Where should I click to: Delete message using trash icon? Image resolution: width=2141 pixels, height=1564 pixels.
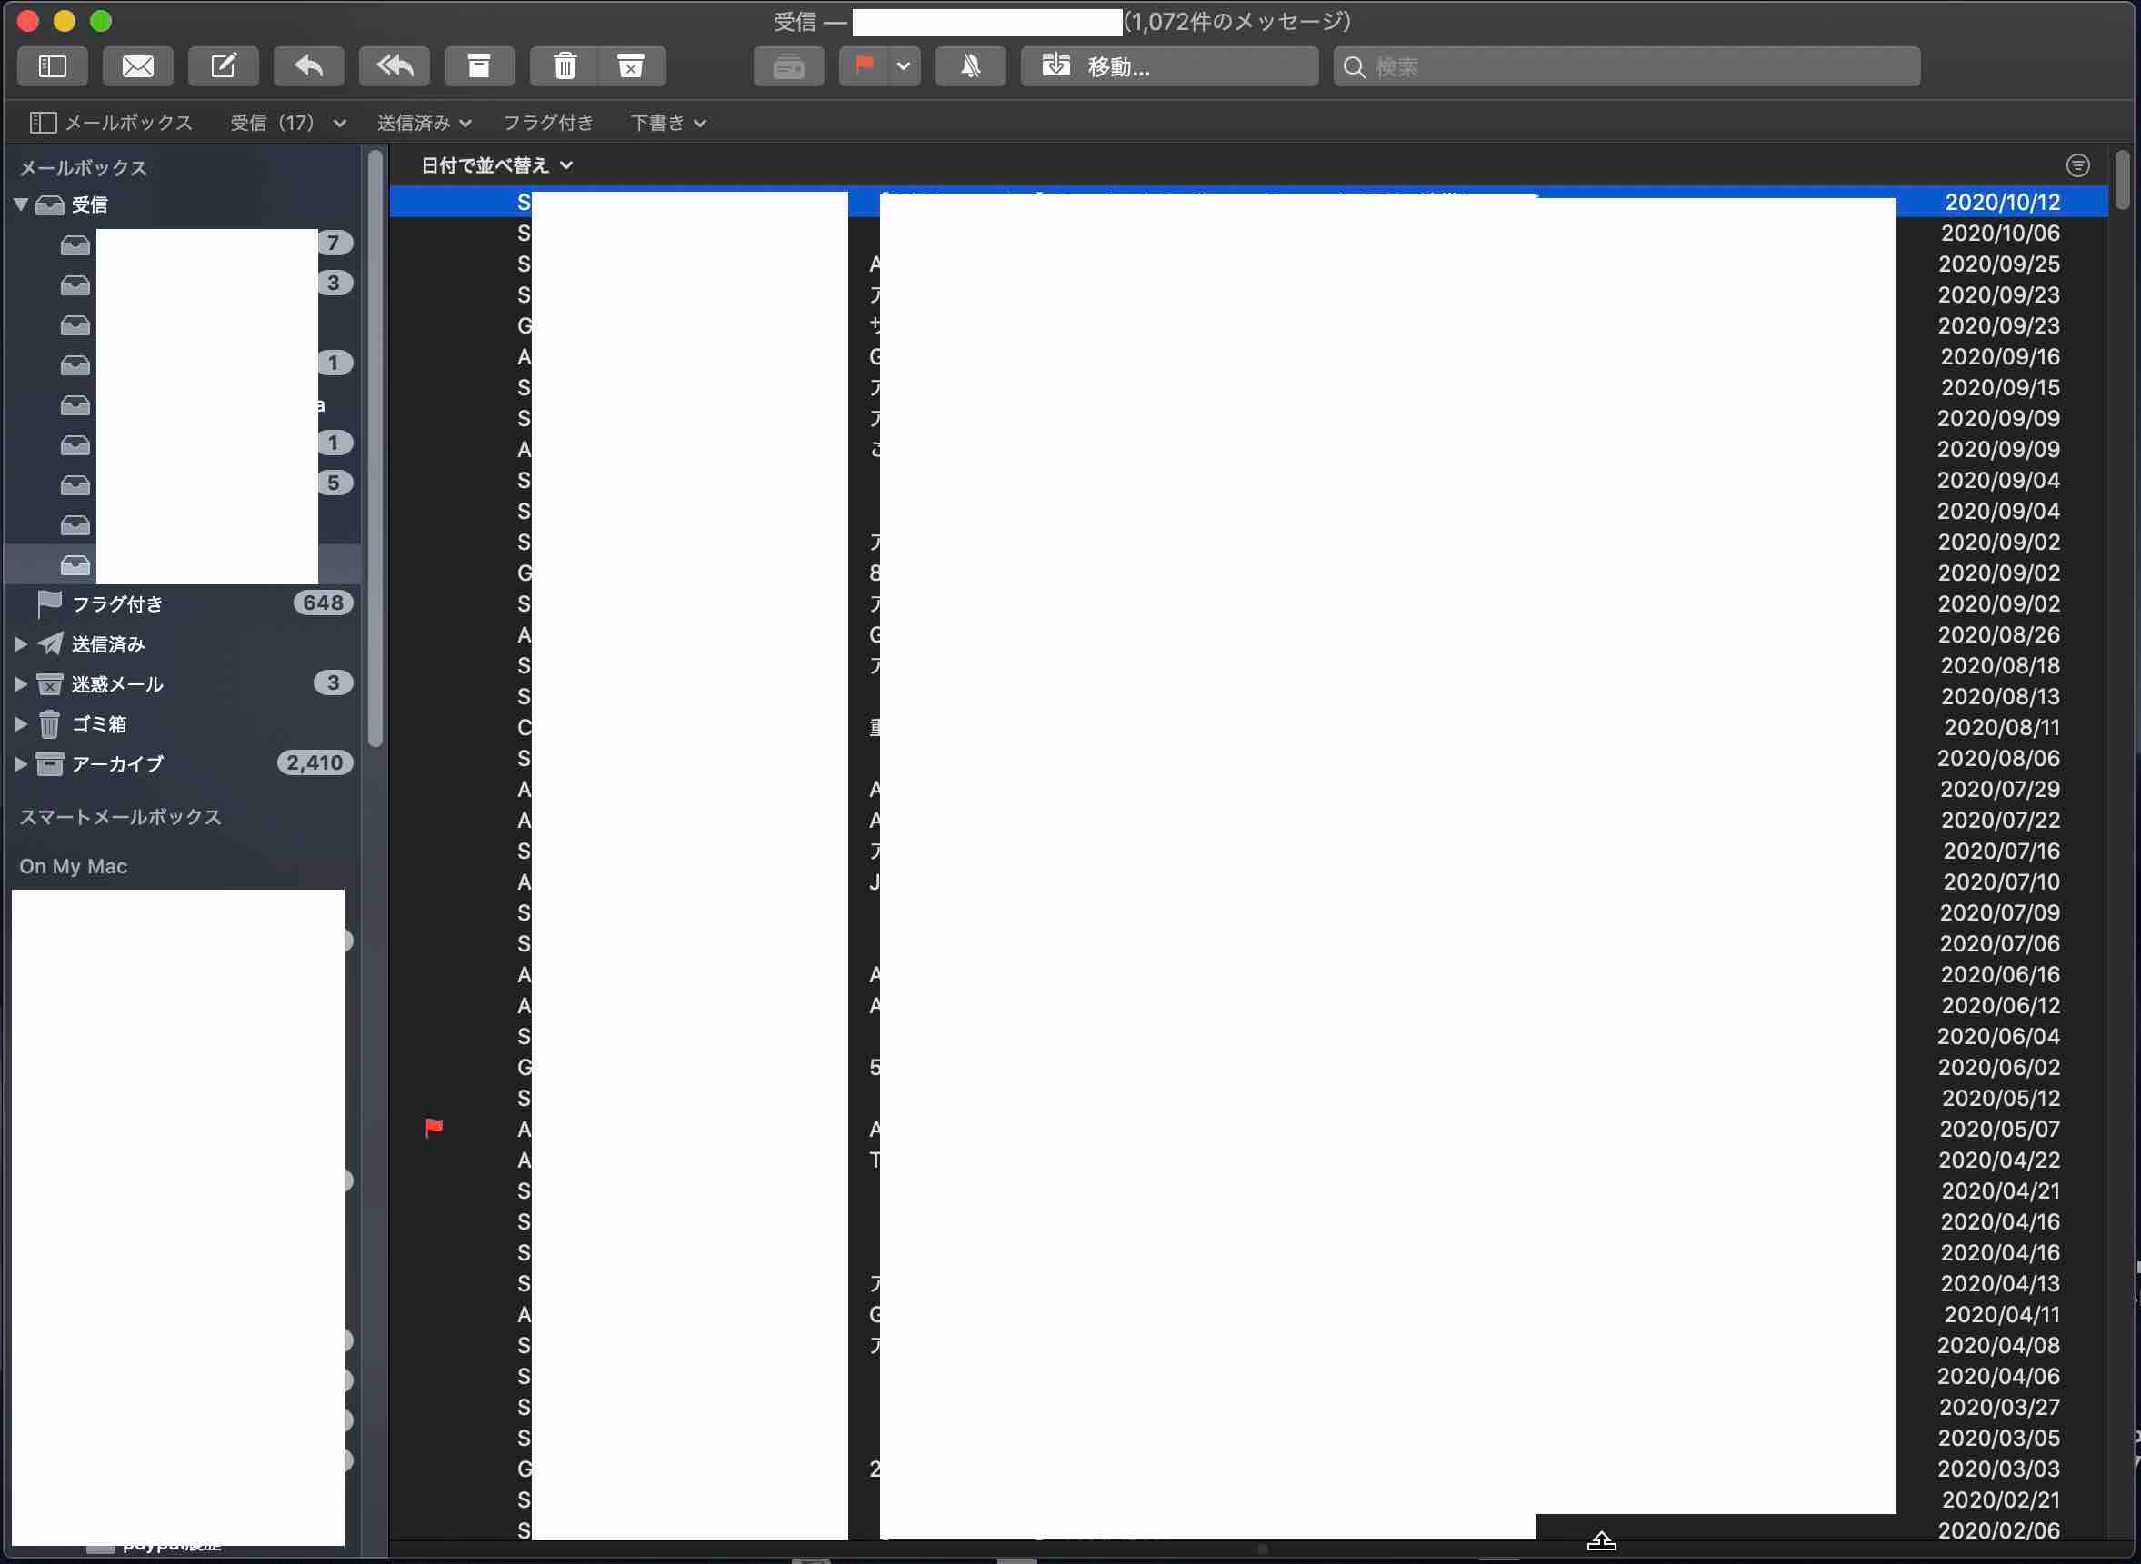click(x=565, y=66)
